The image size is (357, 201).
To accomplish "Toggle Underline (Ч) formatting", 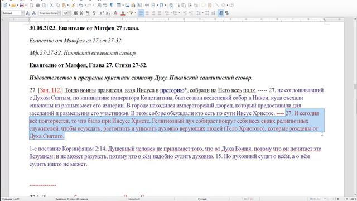I will pos(88,13).
